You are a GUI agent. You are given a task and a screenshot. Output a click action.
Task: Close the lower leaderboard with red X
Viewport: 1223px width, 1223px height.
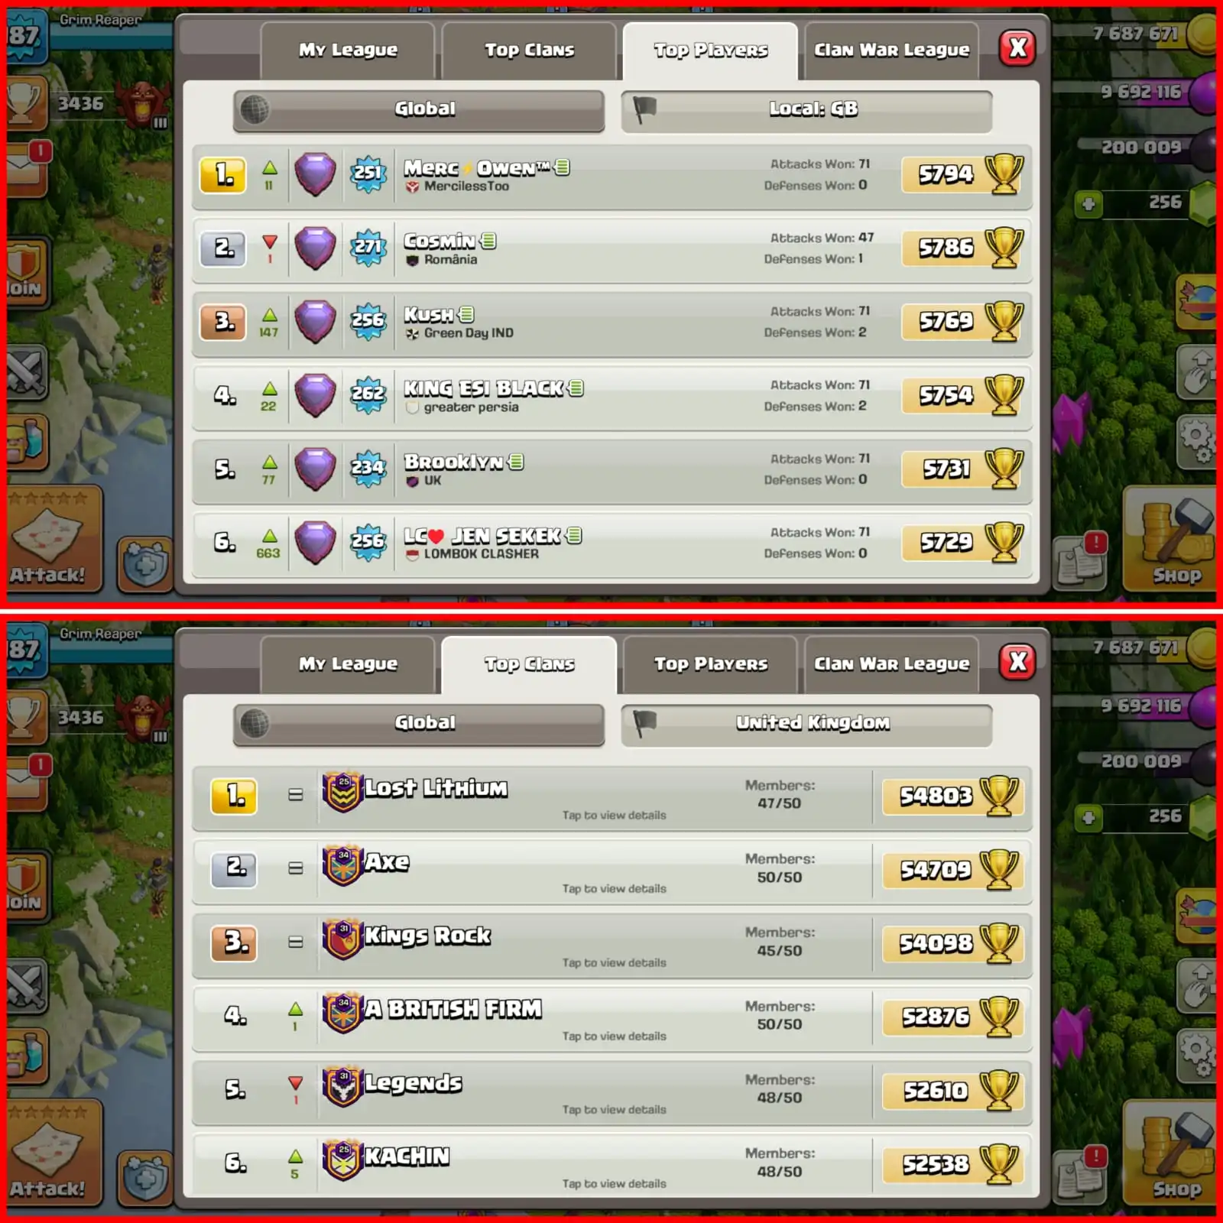tap(1017, 662)
